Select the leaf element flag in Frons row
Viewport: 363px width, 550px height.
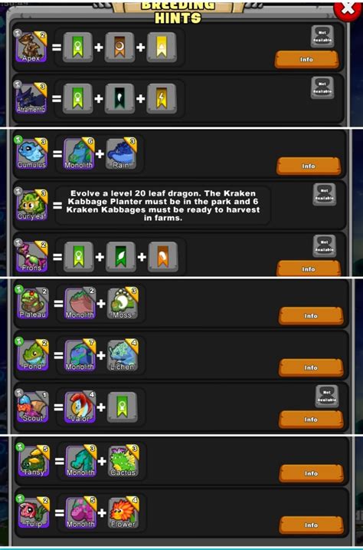pos(121,256)
